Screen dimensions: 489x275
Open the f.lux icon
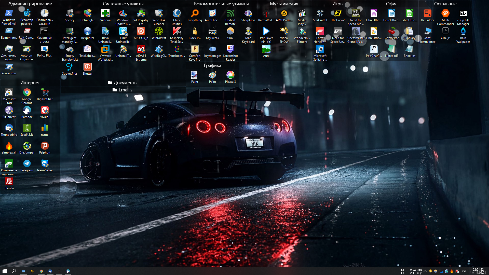pyautogui.click(x=230, y=33)
